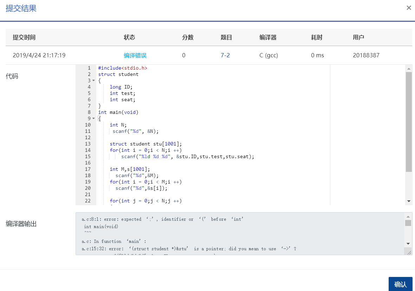Click the 'long ID;' code line
The image size is (415, 291).
tap(121, 87)
